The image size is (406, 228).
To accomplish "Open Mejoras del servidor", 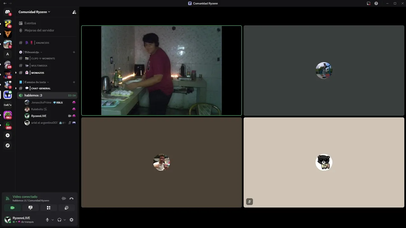I will click(x=47, y=30).
